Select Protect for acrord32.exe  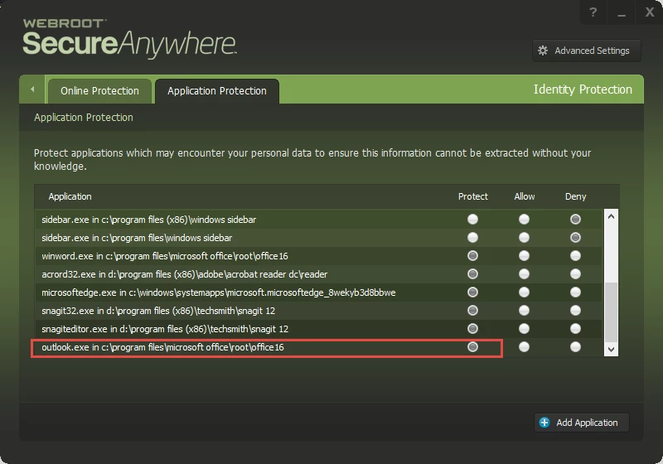pyautogui.click(x=472, y=273)
